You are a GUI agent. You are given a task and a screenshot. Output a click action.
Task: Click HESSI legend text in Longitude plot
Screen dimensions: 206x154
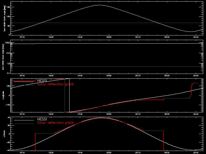(42, 81)
